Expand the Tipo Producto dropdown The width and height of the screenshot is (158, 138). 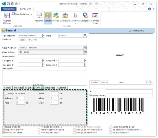click(44, 36)
